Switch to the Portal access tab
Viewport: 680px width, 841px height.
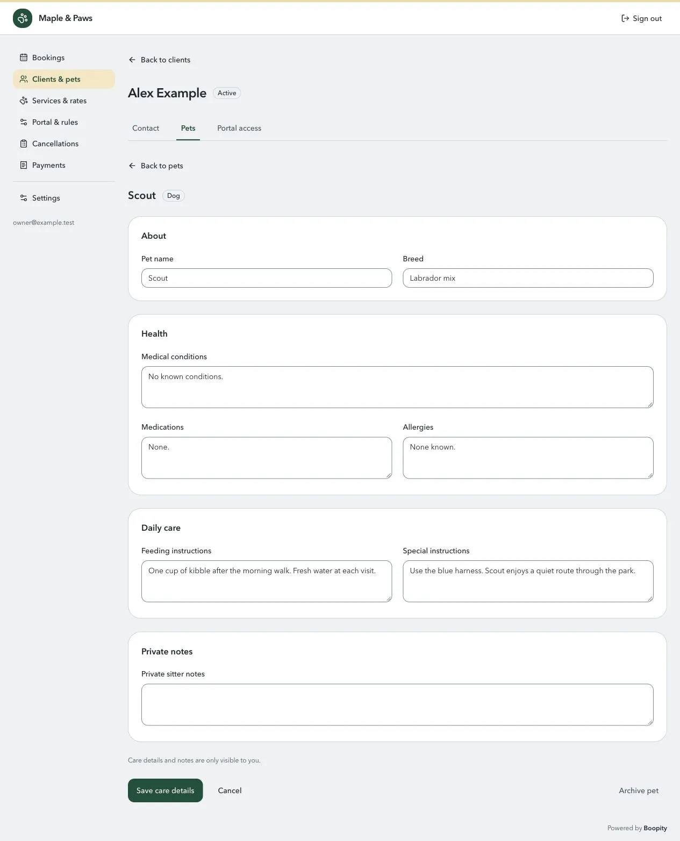tap(239, 128)
